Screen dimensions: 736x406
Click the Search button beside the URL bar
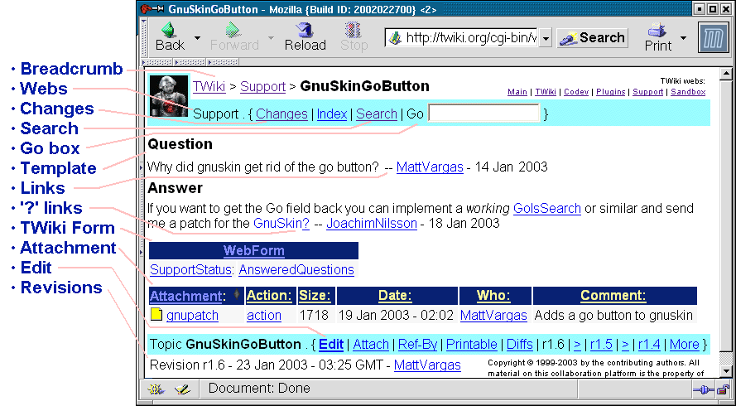[x=592, y=38]
